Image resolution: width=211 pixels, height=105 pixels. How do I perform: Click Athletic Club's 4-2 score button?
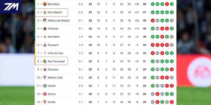[x=80, y=78]
